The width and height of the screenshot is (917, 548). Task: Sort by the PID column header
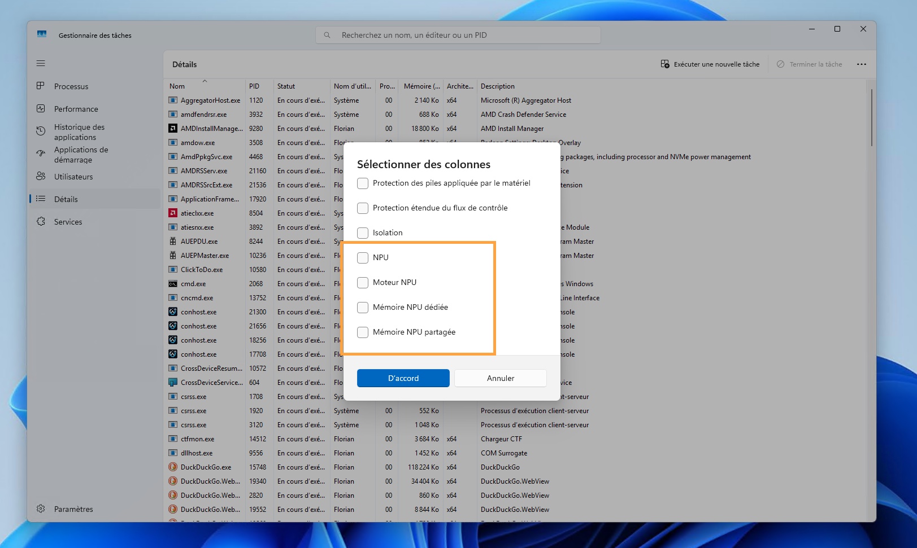[x=259, y=86]
